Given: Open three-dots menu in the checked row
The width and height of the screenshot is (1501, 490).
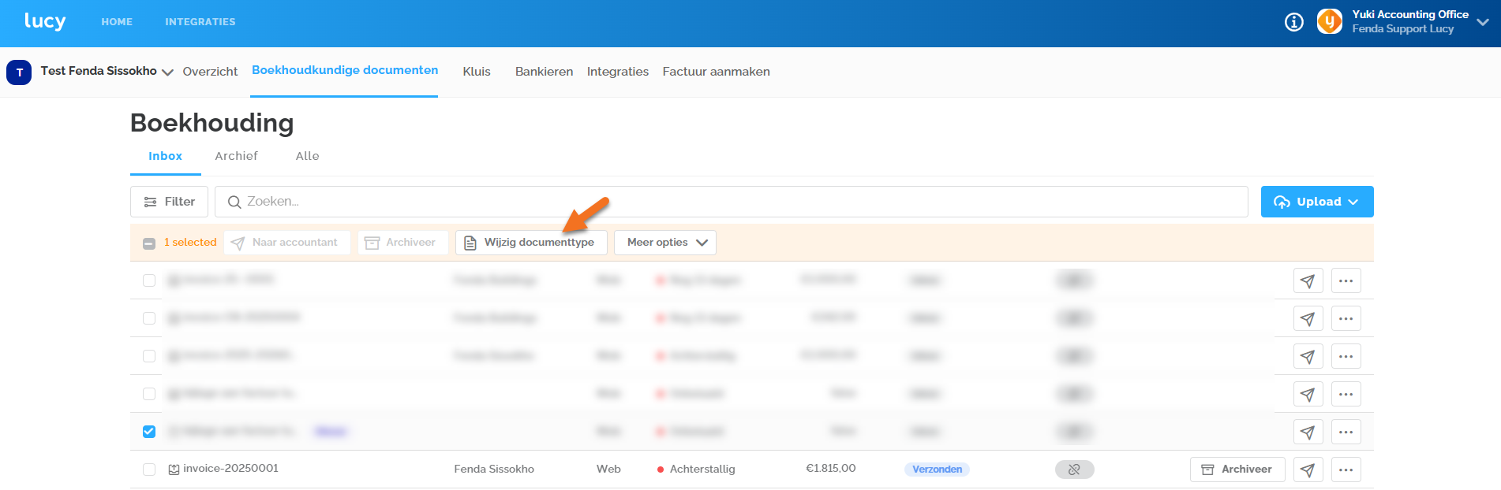Looking at the screenshot, I should coord(1346,432).
